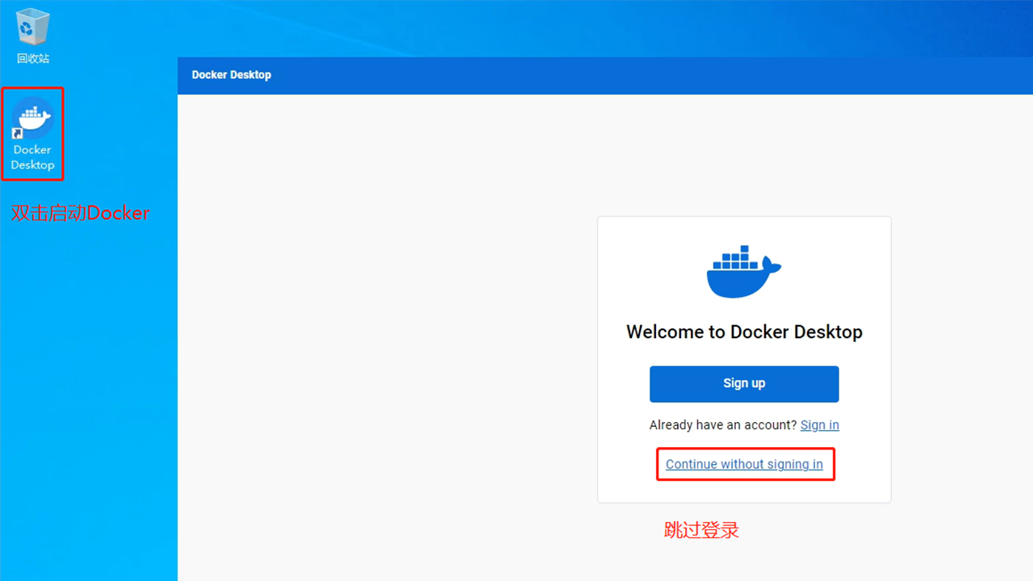The image size is (1033, 581).
Task: Select the 回收站 label under Recycle Bin
Action: pos(33,59)
